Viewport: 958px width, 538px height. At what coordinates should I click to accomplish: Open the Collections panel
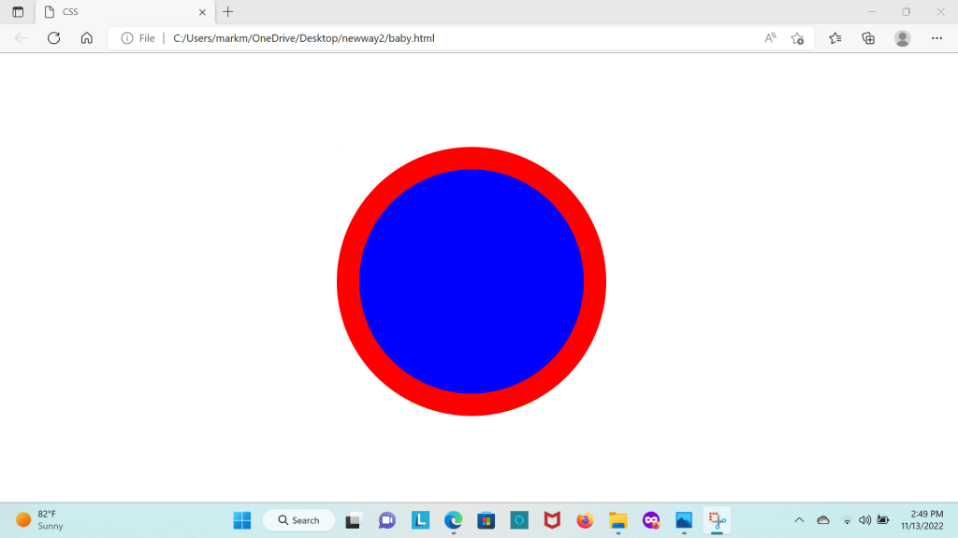868,38
